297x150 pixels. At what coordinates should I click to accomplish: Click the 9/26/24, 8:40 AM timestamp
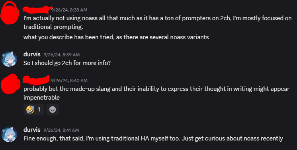click(x=69, y=81)
